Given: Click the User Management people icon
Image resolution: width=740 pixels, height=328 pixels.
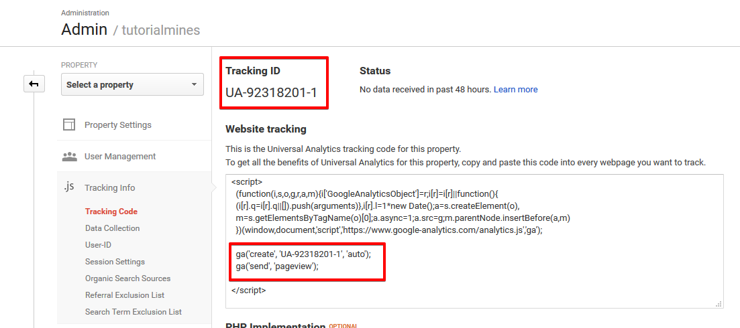Looking at the screenshot, I should (69, 156).
